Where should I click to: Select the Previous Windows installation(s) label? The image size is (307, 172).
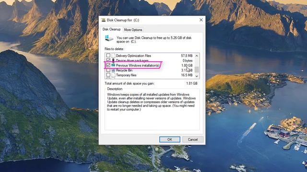(x=138, y=65)
